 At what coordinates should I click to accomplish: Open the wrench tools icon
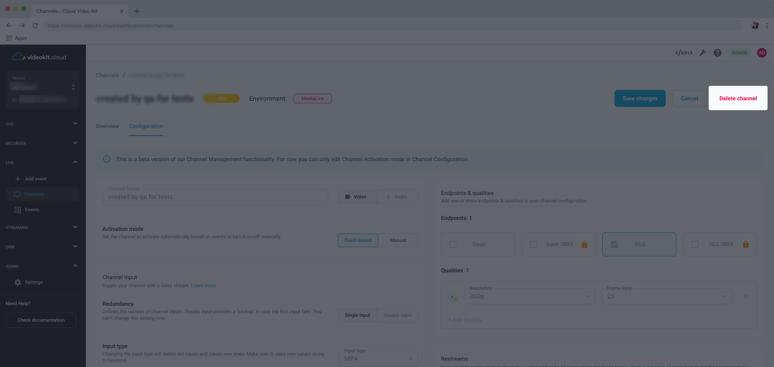pos(703,53)
